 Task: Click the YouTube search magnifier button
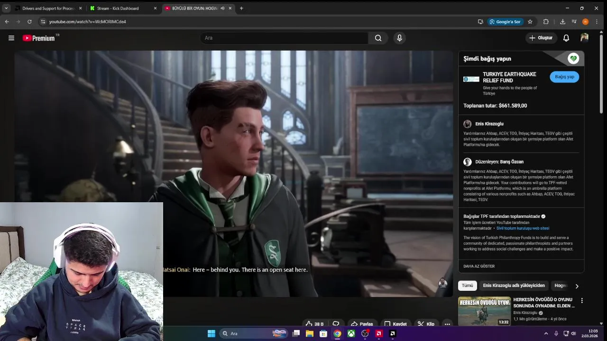tap(378, 38)
